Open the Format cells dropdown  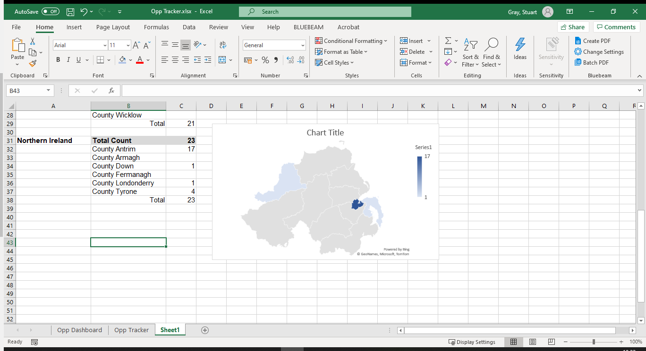(x=416, y=63)
